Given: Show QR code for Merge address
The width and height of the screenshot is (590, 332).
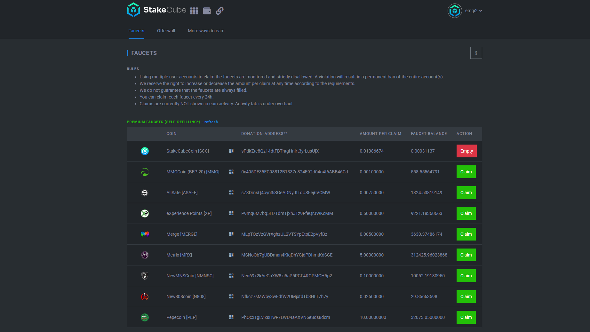Looking at the screenshot, I should pyautogui.click(x=231, y=234).
